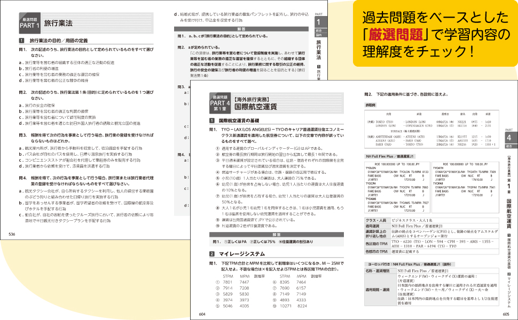Click '問2. 下記の適用条件に基づき、各設問に答えよ。'
This screenshot has height=320, width=518.
coord(406,94)
